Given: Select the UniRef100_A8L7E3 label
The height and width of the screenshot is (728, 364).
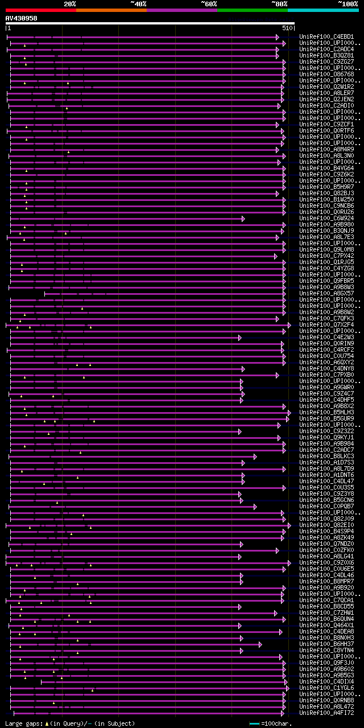Looking at the screenshot, I should point(326,237).
